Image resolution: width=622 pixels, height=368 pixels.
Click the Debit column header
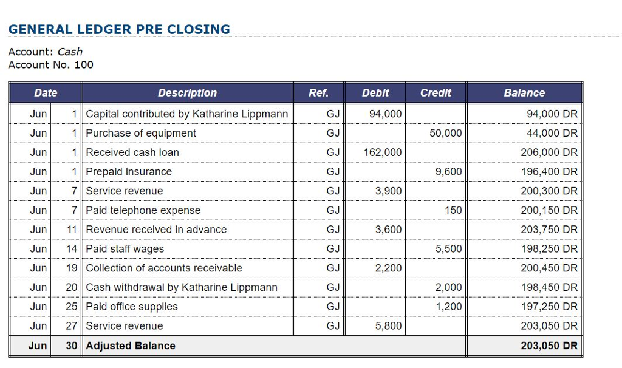375,93
